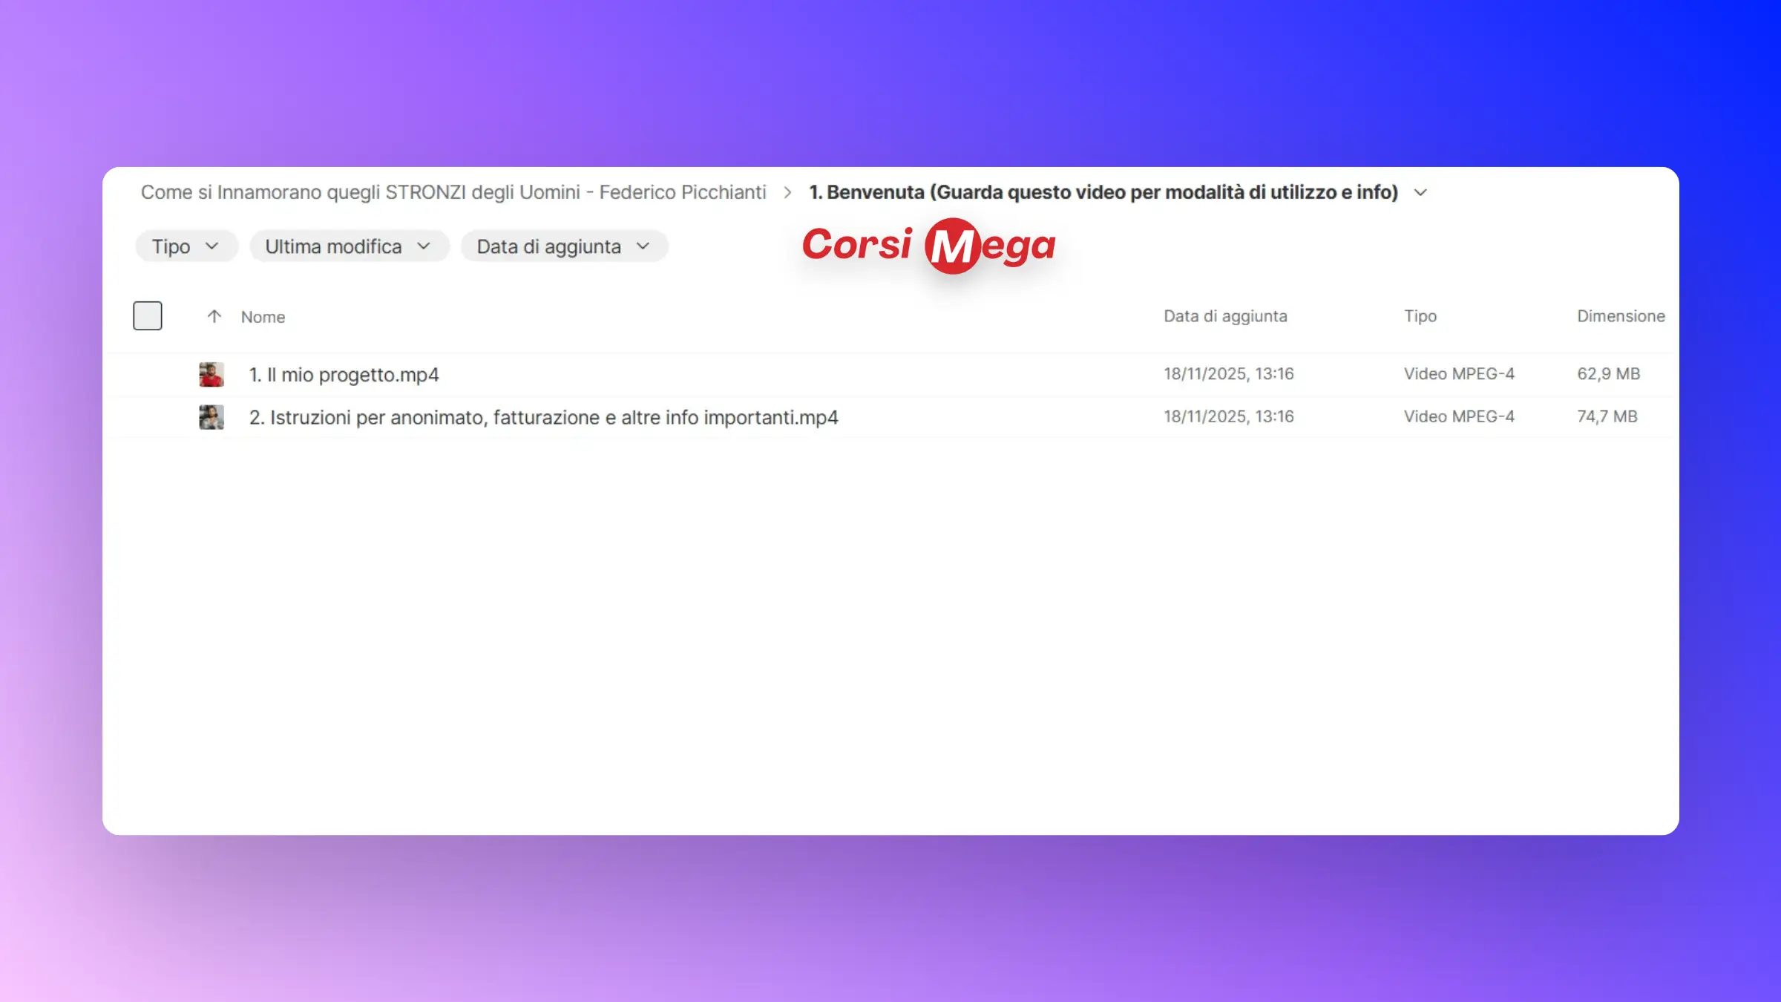The width and height of the screenshot is (1781, 1002).
Task: Click the breadcrumb separator arrow
Action: point(787,192)
